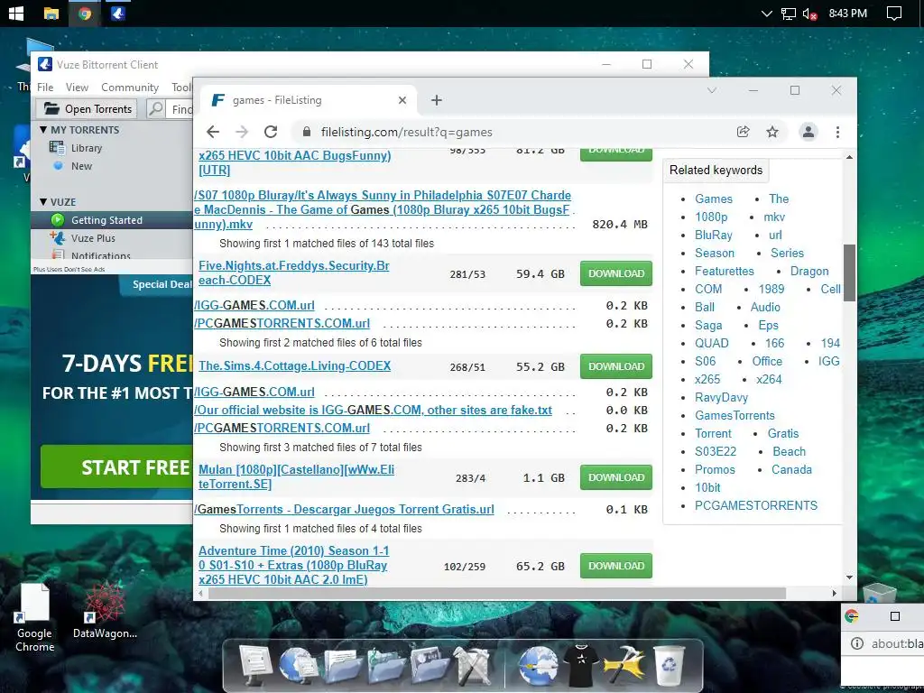
Task: Open the recycle bin in dock
Action: [x=669, y=666]
